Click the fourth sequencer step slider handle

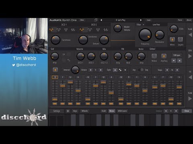pyautogui.click(x=78, y=91)
